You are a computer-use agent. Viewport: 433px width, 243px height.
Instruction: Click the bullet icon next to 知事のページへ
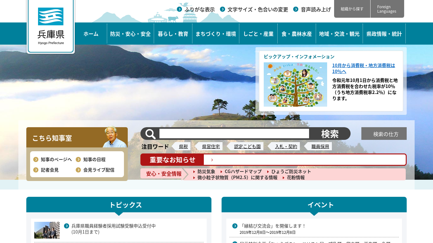click(x=36, y=159)
